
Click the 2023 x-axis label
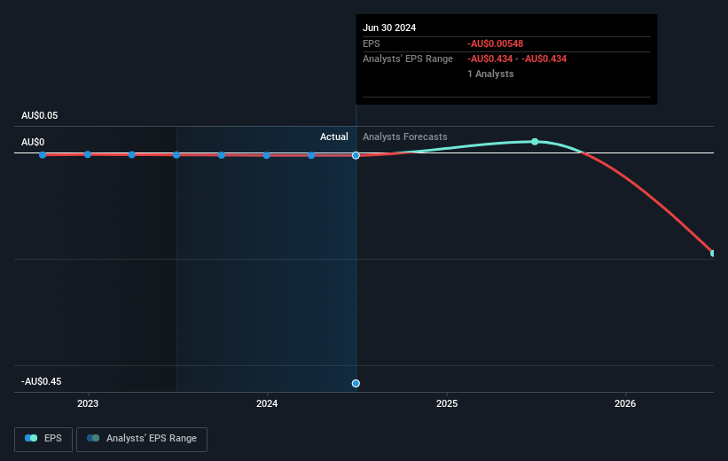[88, 403]
